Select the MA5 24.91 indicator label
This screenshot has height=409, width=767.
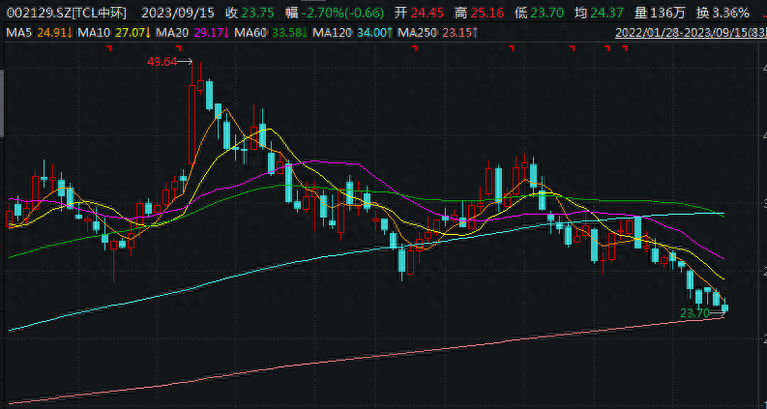coord(40,33)
